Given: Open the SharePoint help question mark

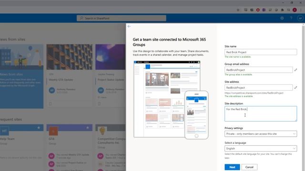Looking at the screenshot, I should click(x=291, y=18).
